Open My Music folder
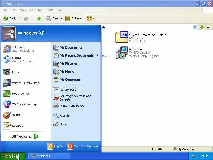 [x=64, y=71]
